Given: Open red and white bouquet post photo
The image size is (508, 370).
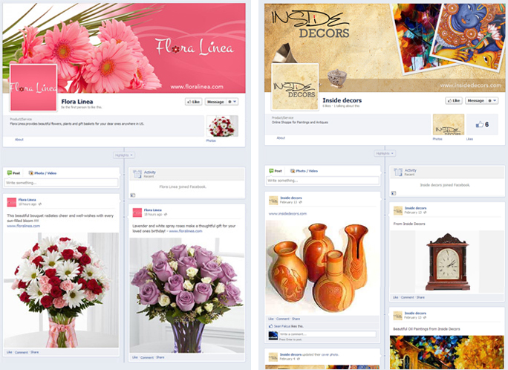Looking at the screenshot, I should 61,290.
